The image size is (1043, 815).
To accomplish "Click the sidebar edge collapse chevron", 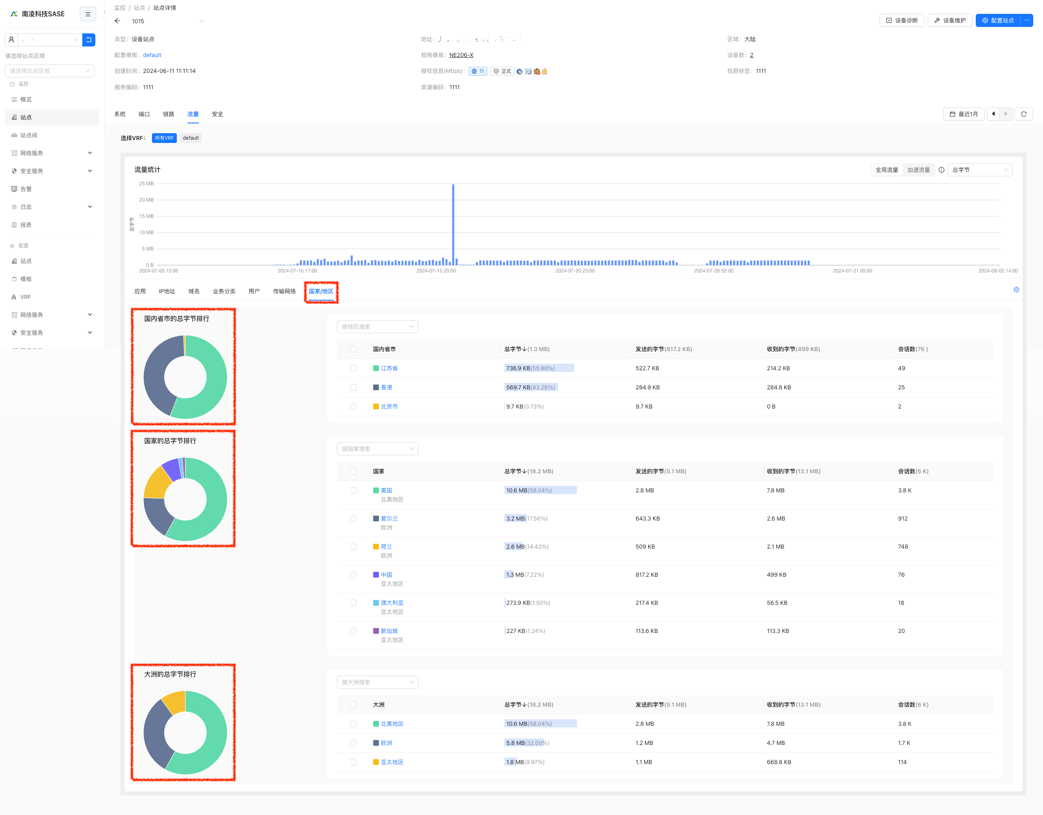I will pyautogui.click(x=105, y=12).
